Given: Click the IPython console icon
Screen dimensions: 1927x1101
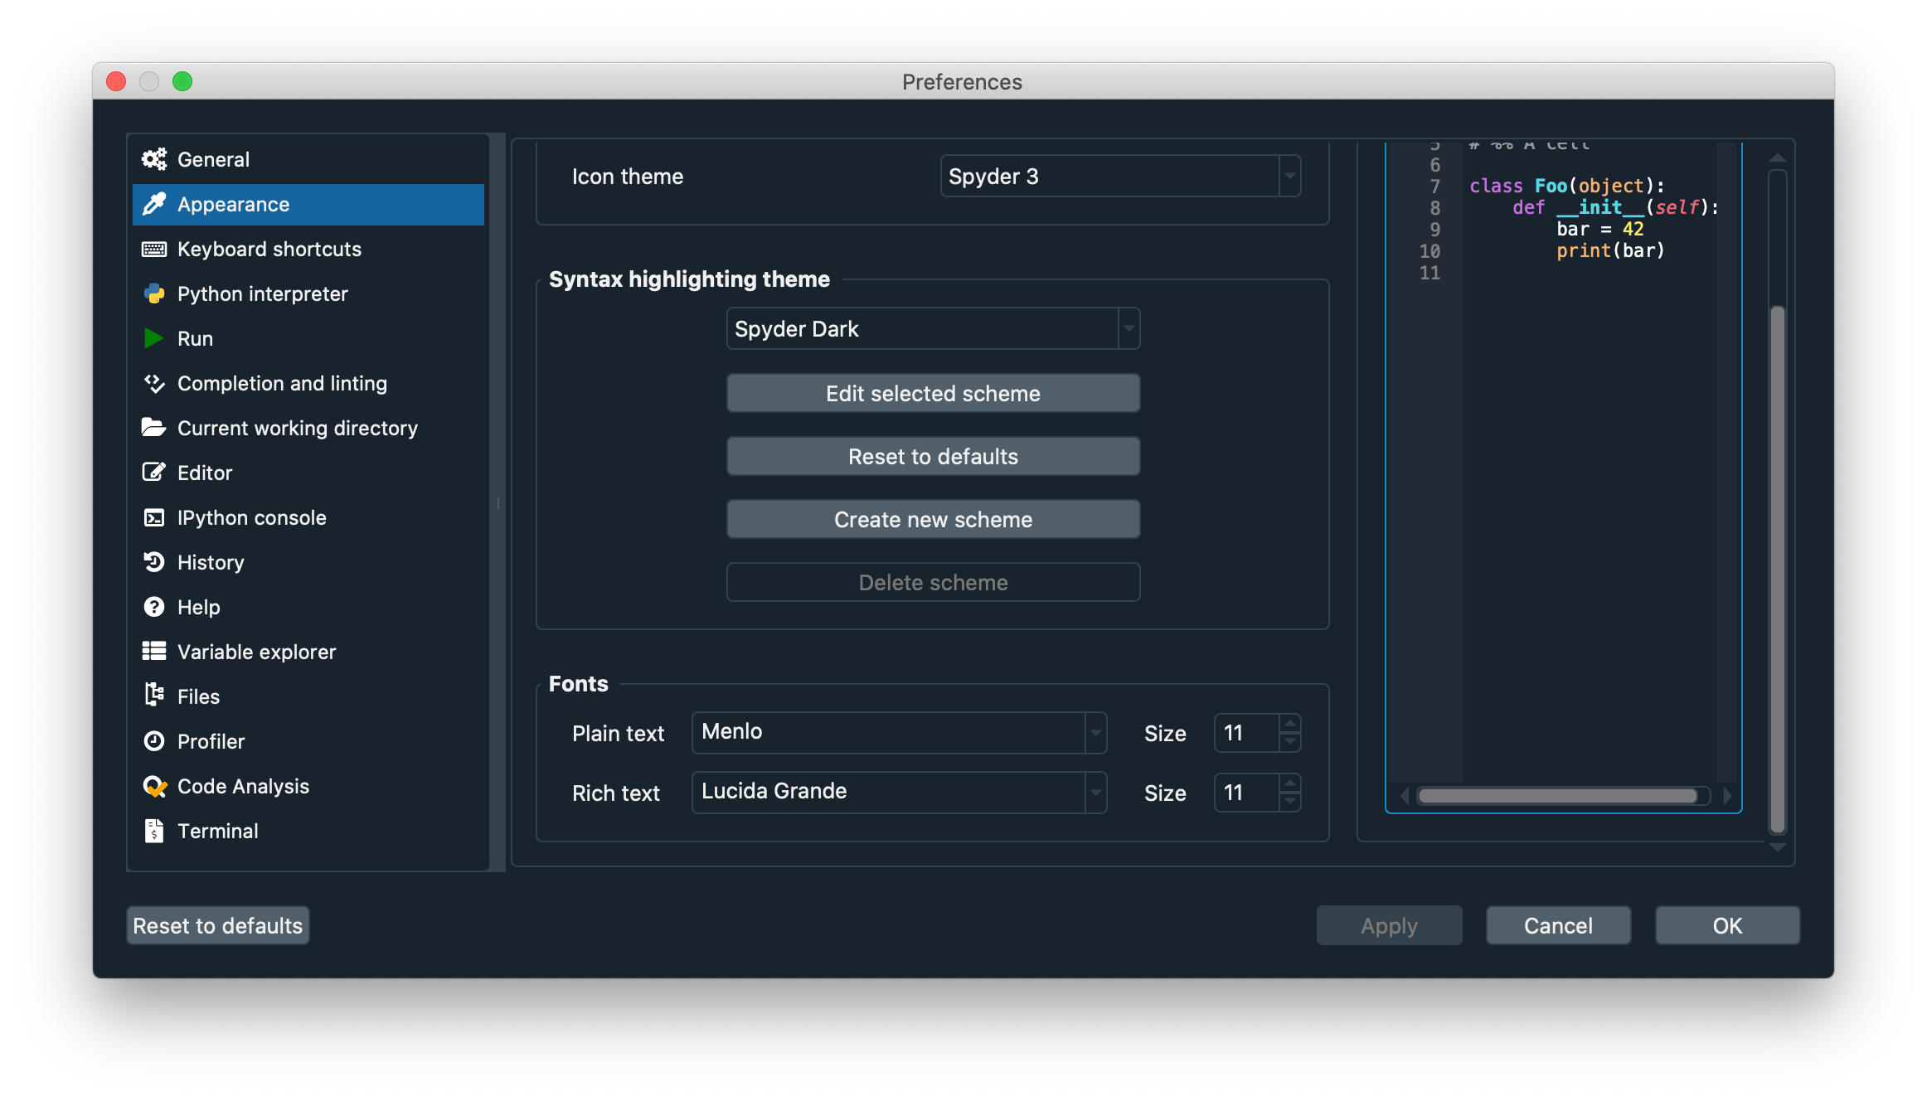Looking at the screenshot, I should pyautogui.click(x=154, y=517).
